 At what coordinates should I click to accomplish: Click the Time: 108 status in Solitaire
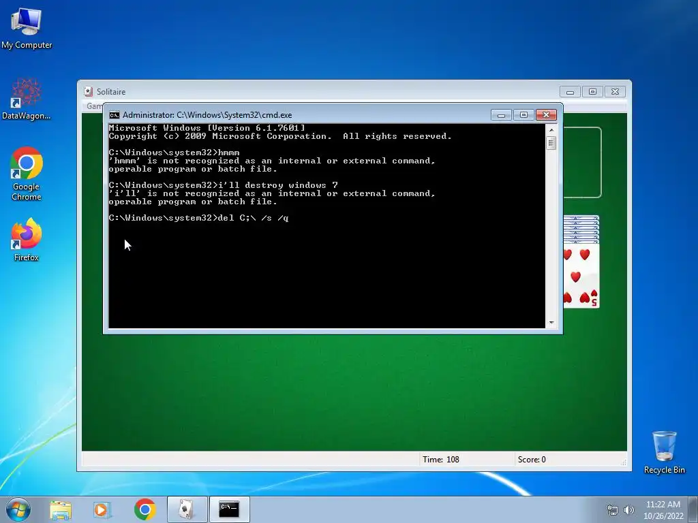[x=441, y=460]
